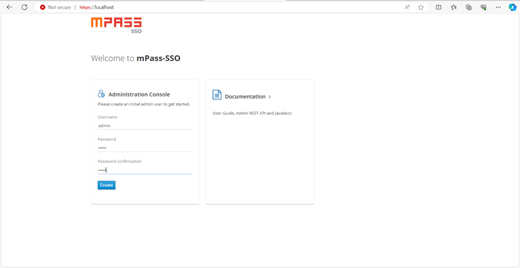Click the Welcome to mPass-SSO heading
This screenshot has width=520, height=268.
(135, 58)
